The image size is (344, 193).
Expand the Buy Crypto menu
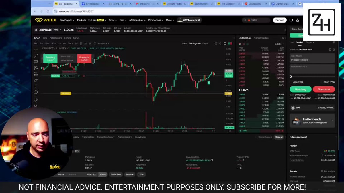pos(67,20)
